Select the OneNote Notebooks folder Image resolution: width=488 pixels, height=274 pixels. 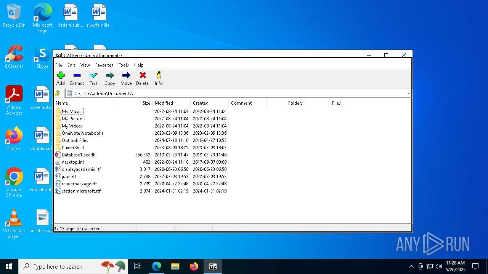tap(82, 133)
